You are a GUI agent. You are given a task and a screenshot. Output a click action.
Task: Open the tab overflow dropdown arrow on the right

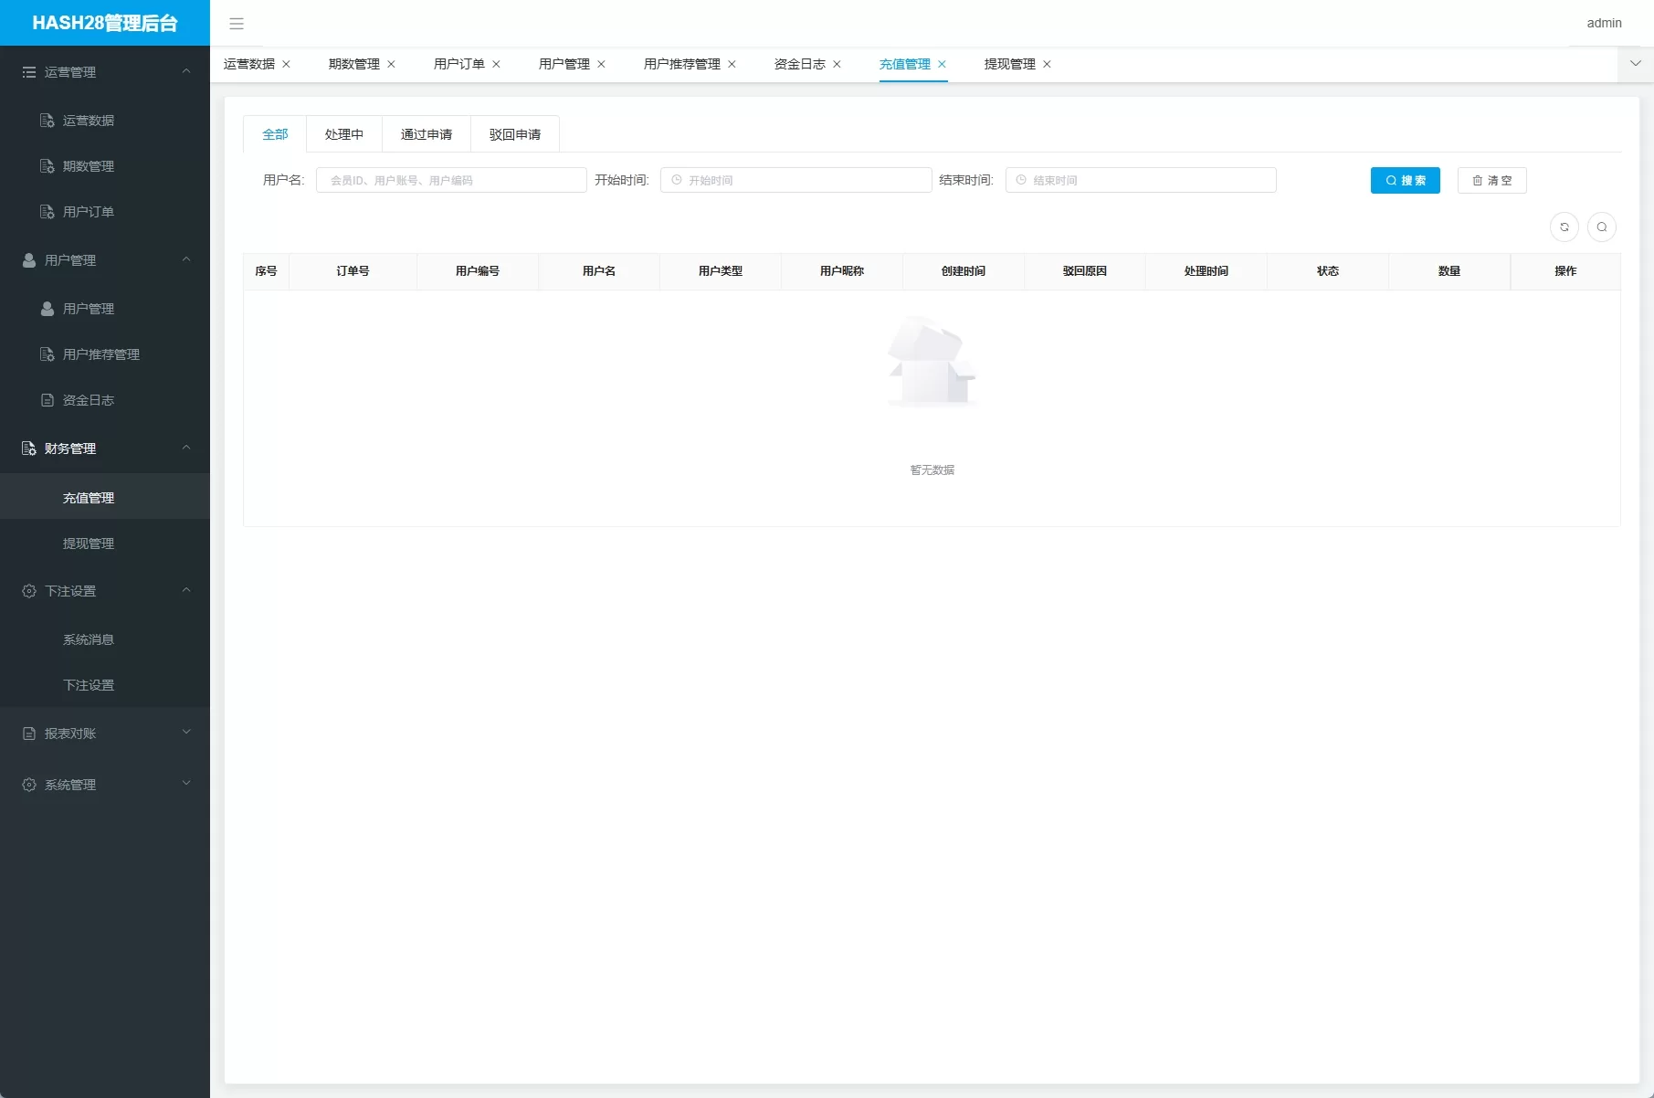1634,64
